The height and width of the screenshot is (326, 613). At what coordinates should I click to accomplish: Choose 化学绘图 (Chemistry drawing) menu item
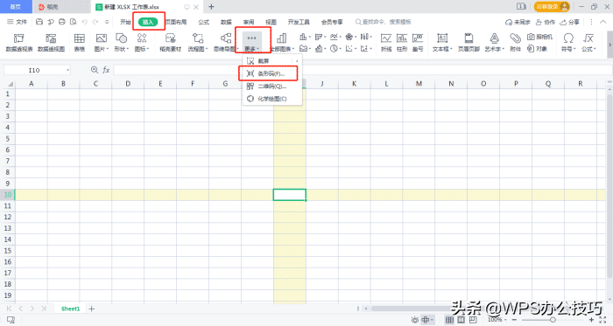coord(272,99)
